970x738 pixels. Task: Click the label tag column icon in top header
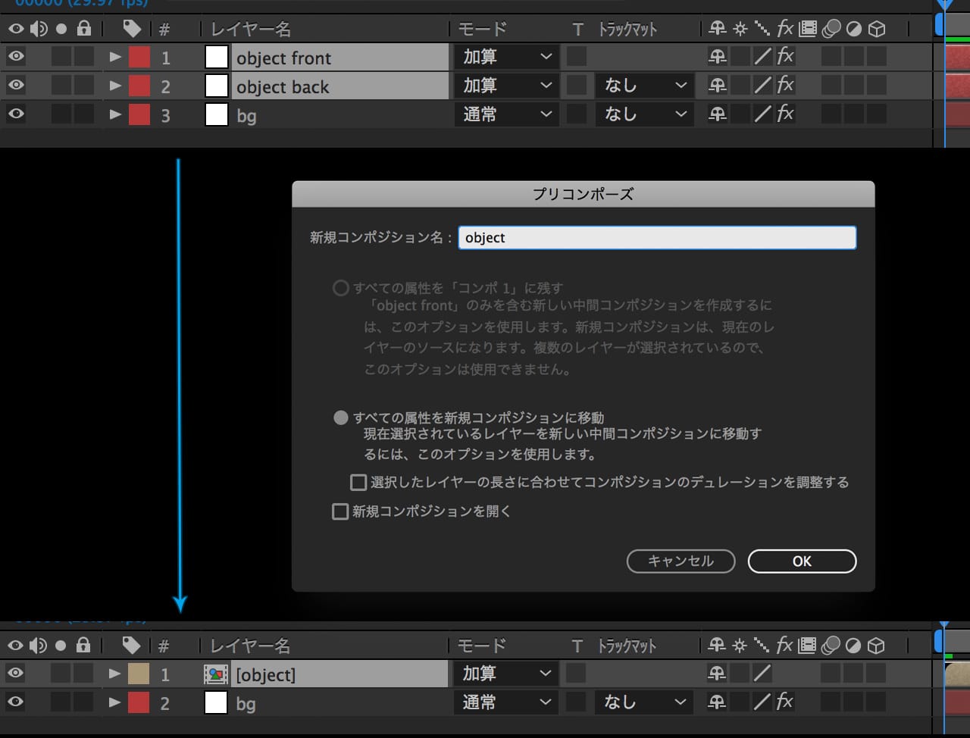[x=132, y=29]
